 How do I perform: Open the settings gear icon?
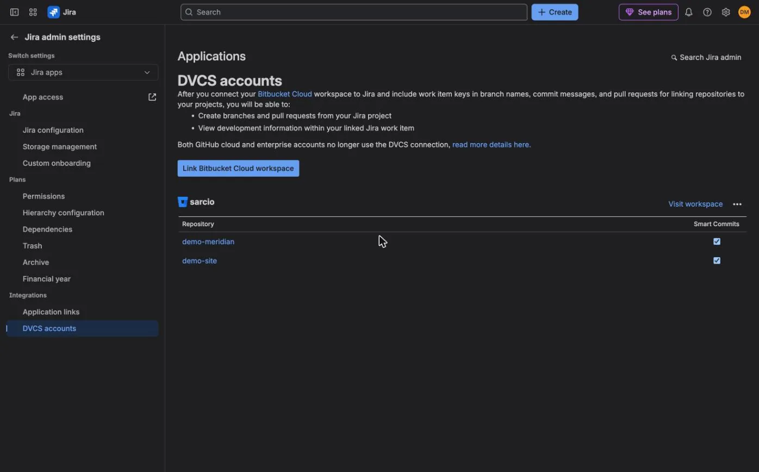coord(726,12)
